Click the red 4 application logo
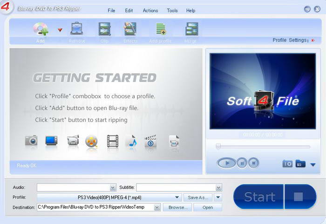 click(6, 7)
